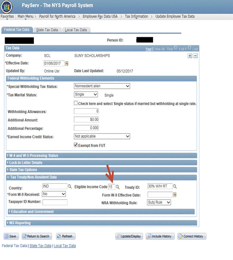233x260 pixels.
Task: Click the Form W-9 Effective Date field
Action: coord(160,194)
